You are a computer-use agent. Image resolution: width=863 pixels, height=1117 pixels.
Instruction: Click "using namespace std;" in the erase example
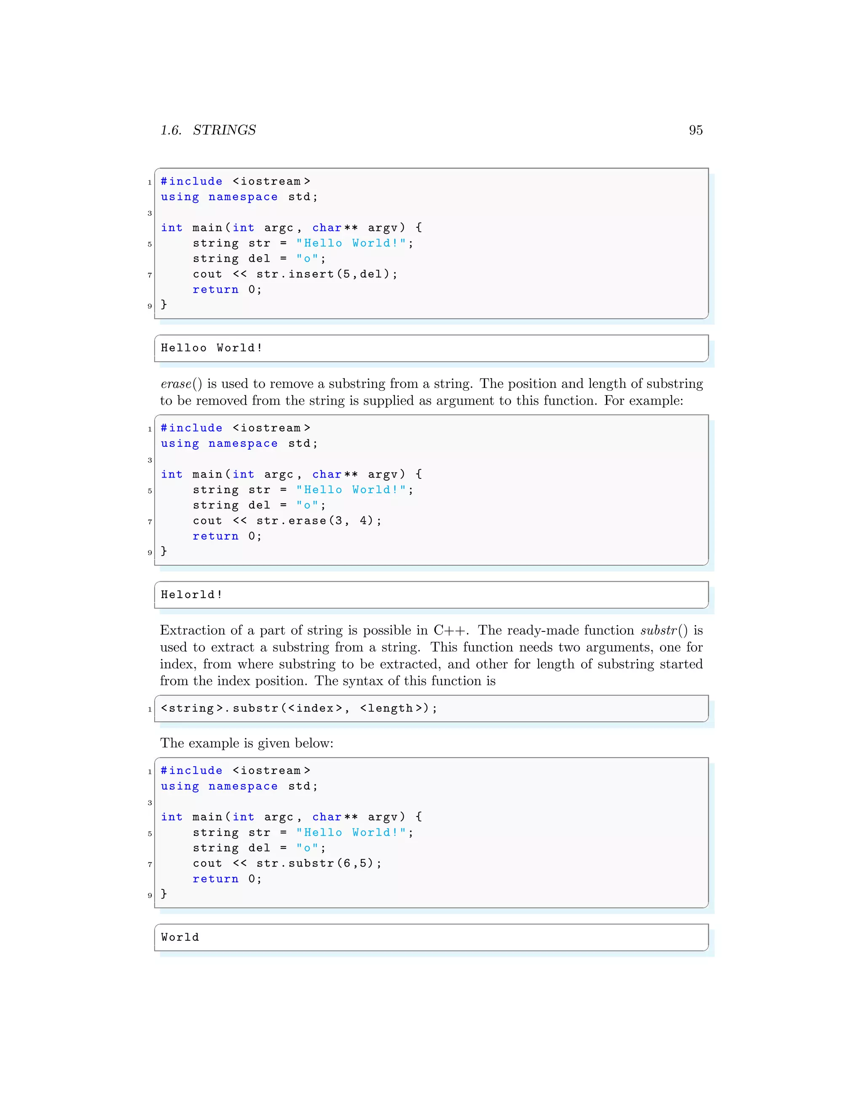(239, 443)
